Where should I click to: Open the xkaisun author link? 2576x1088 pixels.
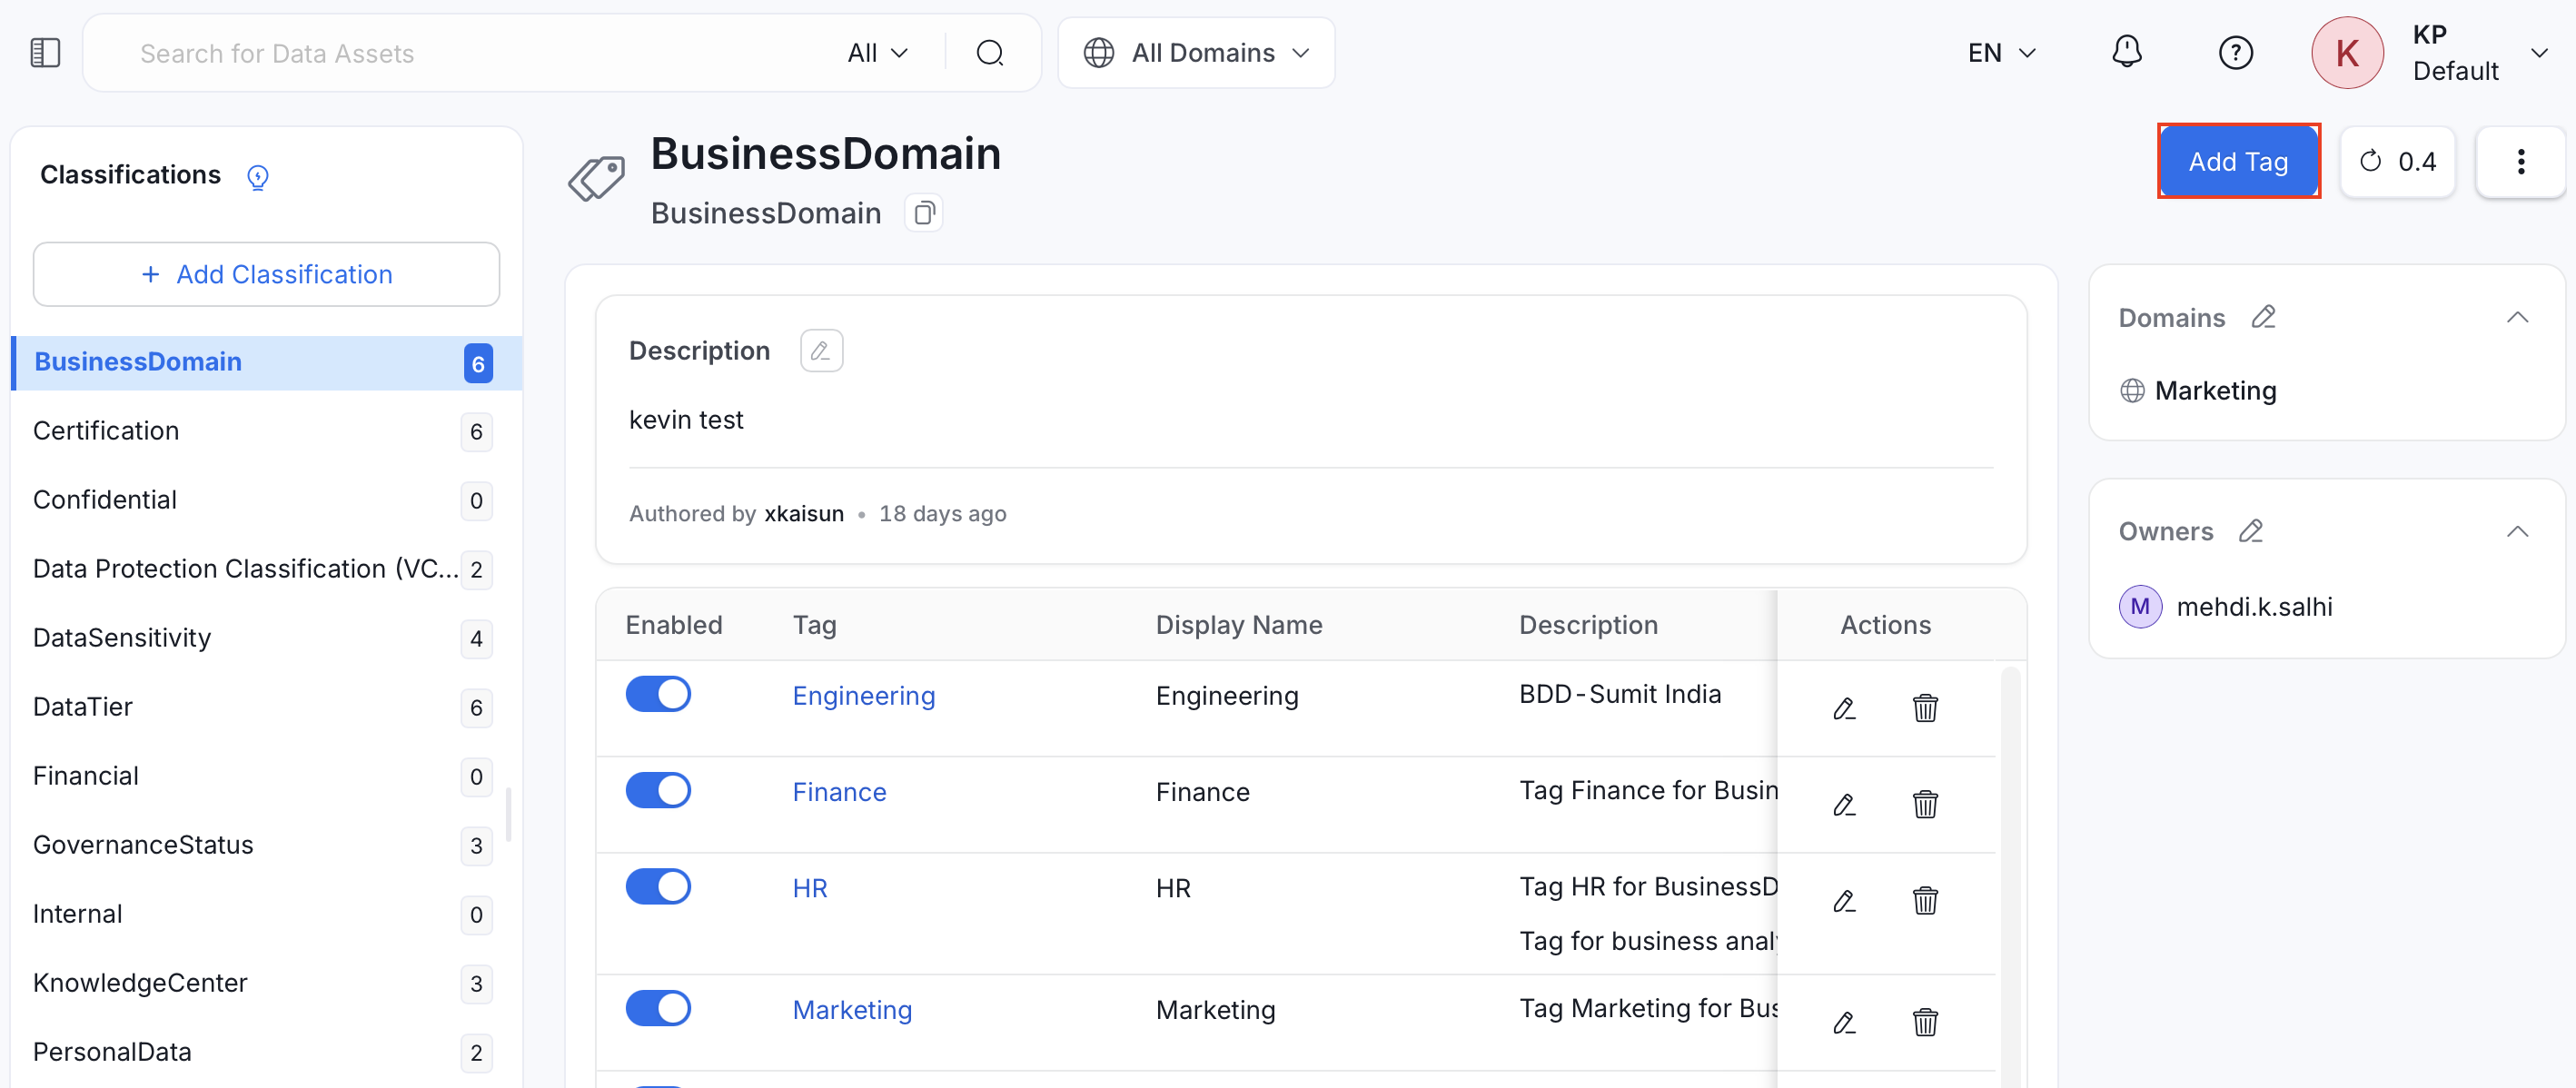(x=804, y=514)
